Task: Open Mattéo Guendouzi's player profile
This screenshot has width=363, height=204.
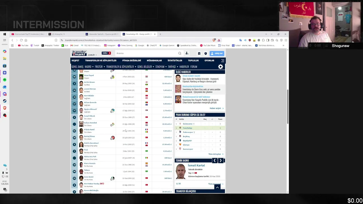Action: 91,143
